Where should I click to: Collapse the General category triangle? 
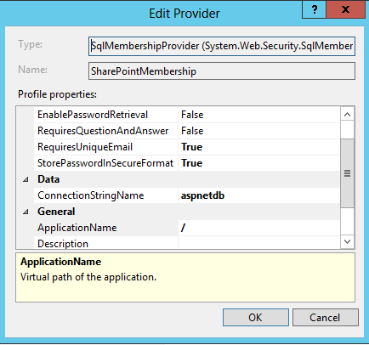26,212
